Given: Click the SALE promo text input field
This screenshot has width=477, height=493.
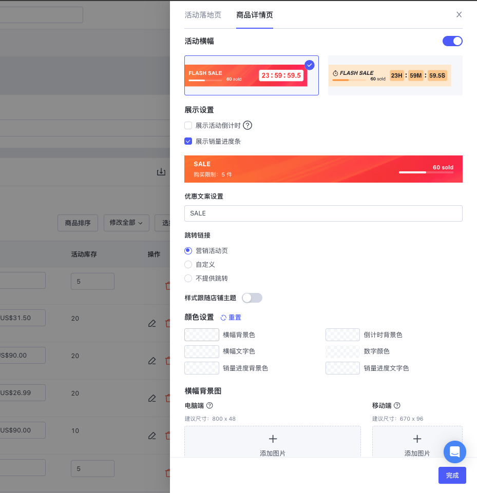Looking at the screenshot, I should (x=323, y=213).
